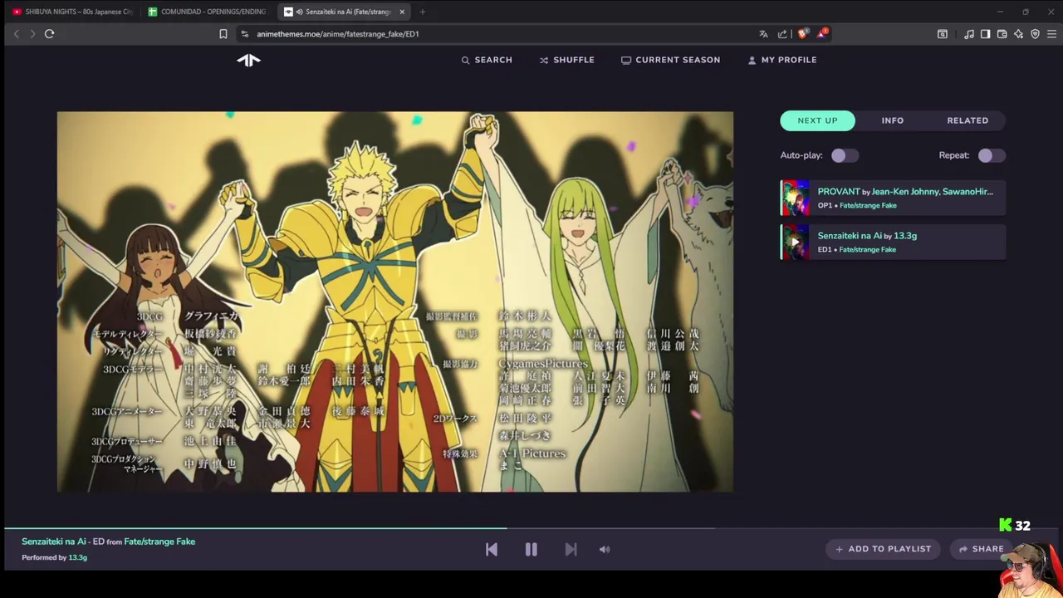Turn on the Repeat switch
The width and height of the screenshot is (1063, 598).
coord(991,155)
